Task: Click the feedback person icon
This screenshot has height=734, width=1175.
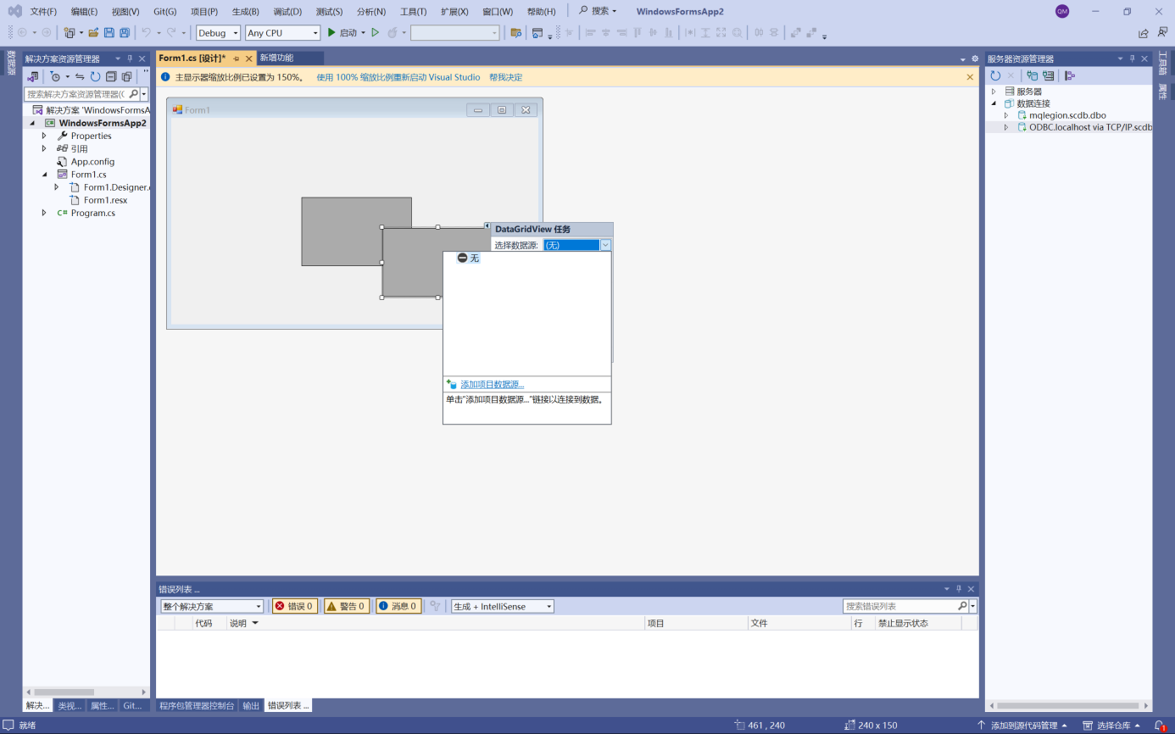Action: pos(1162,32)
